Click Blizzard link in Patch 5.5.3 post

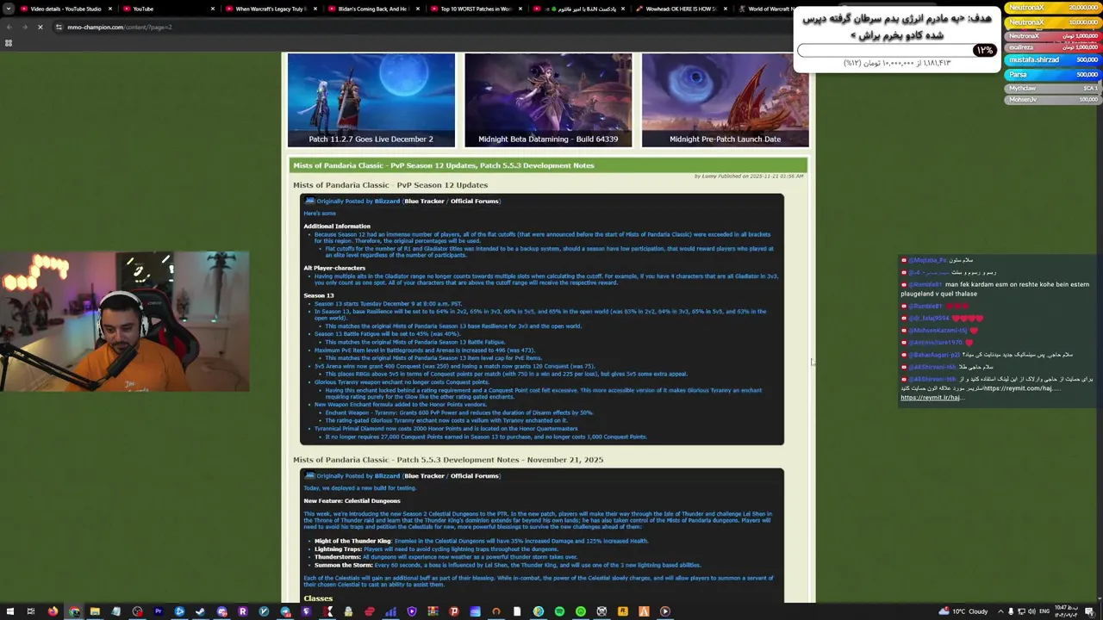[x=387, y=475]
